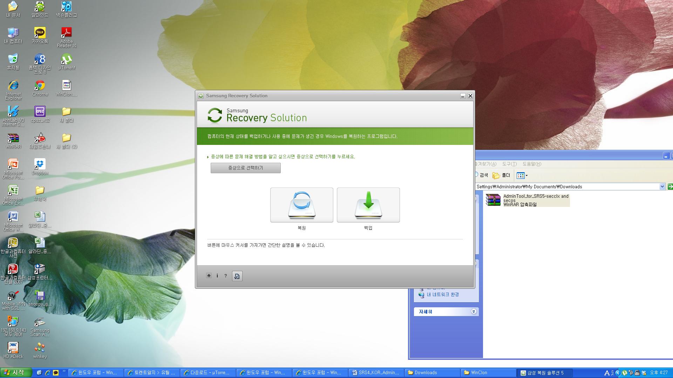Show Recovery Solution info (i) icon
Viewport: 673px width, 378px height.
point(217,276)
